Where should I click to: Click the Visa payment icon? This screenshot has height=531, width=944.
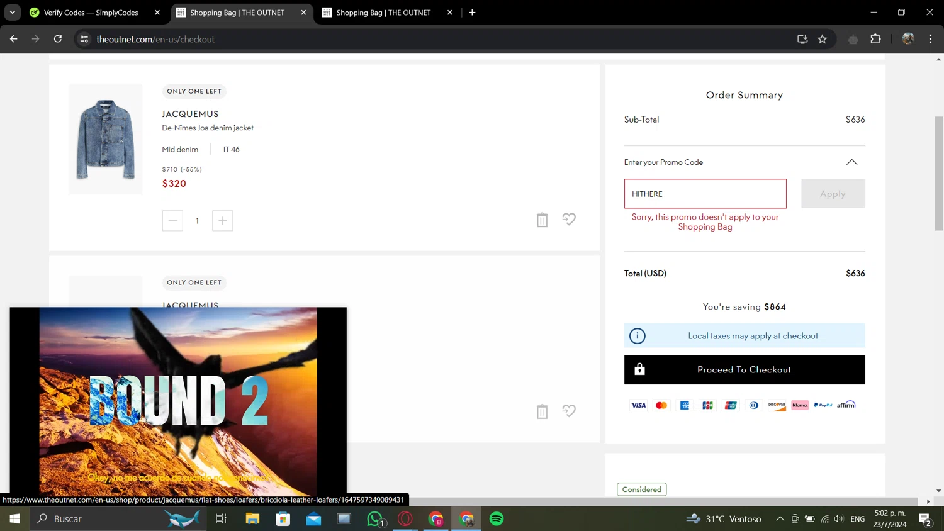(638, 405)
